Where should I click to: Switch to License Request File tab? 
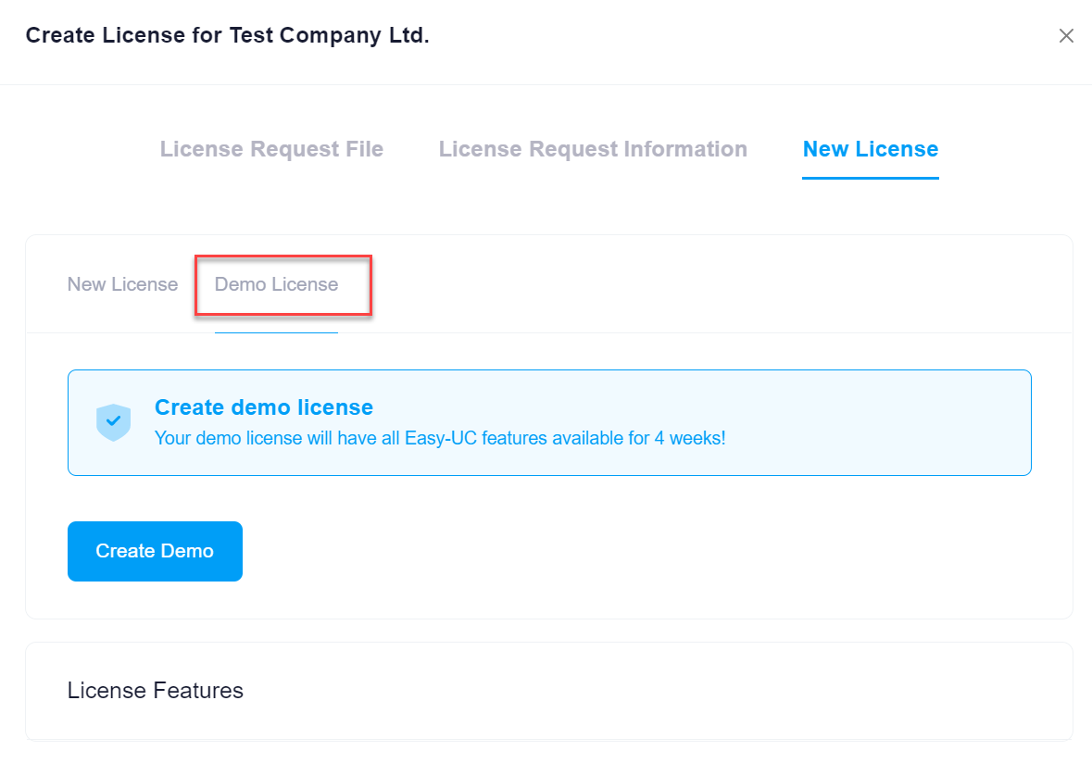click(271, 149)
